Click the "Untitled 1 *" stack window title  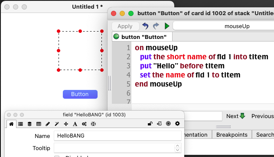[88, 7]
